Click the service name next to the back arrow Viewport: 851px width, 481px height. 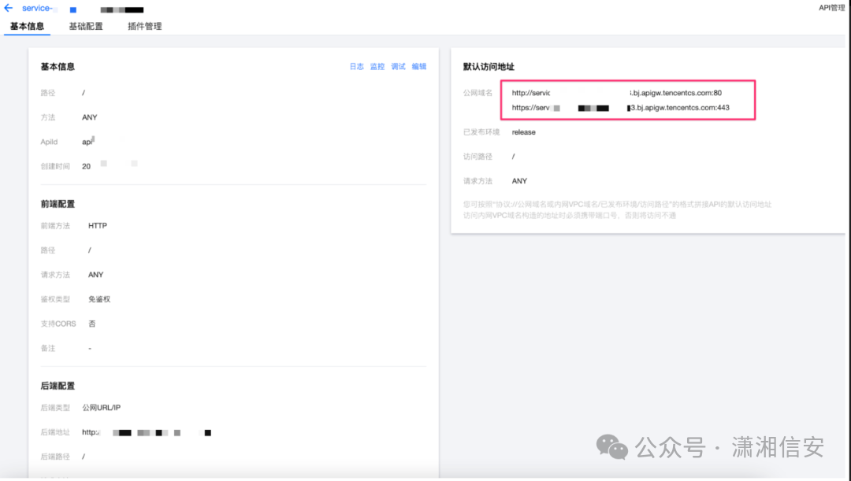(x=39, y=8)
